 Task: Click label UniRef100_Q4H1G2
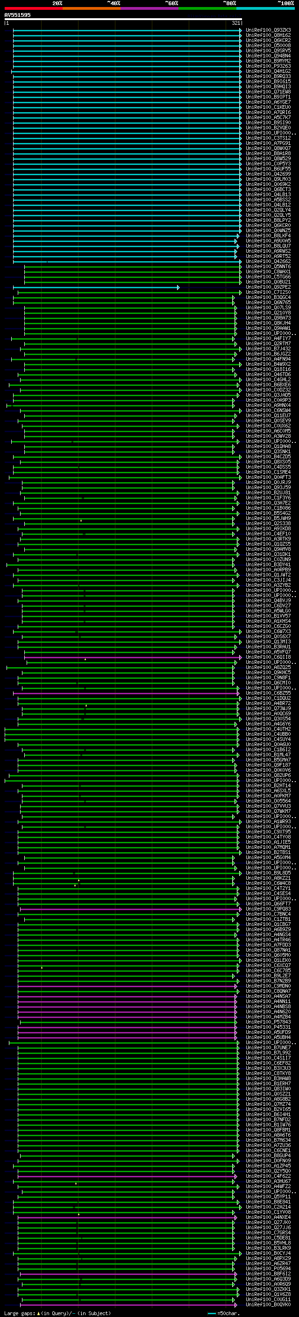pyautogui.click(x=268, y=71)
